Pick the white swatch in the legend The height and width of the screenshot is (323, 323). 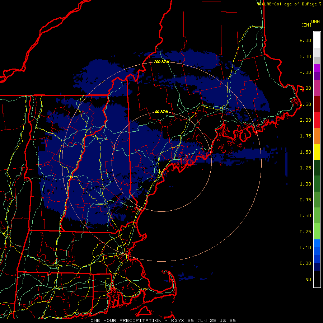click(317, 40)
